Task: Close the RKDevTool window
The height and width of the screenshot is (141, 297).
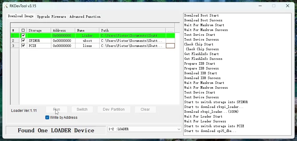Action: click(288, 6)
